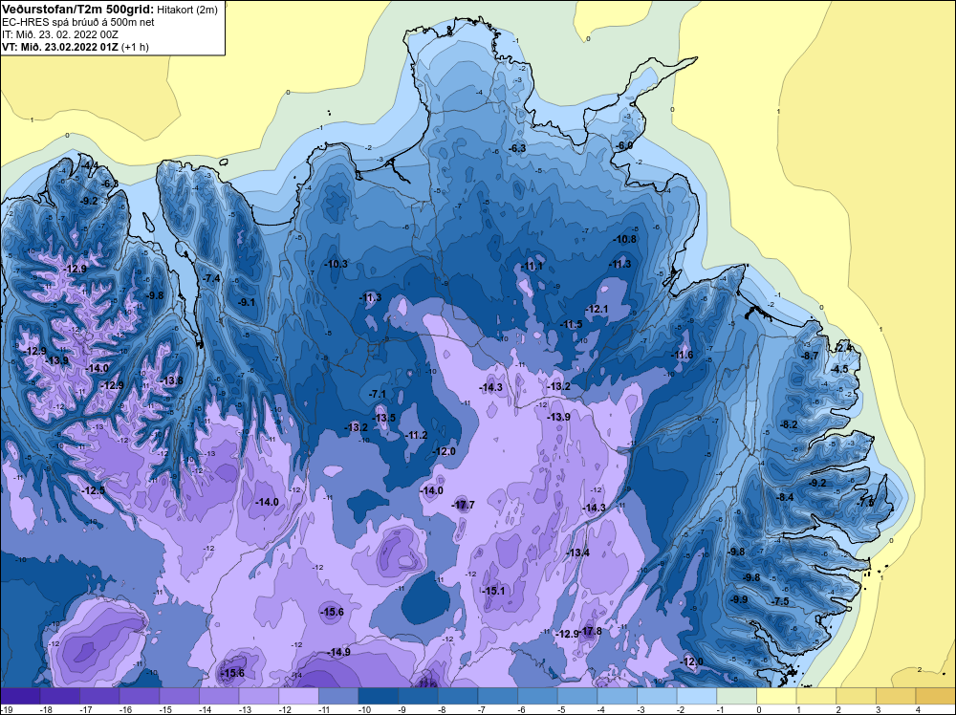Image resolution: width=956 pixels, height=715 pixels.
Task: Click the -11.2 temperature value on the map
Action: pyautogui.click(x=417, y=435)
